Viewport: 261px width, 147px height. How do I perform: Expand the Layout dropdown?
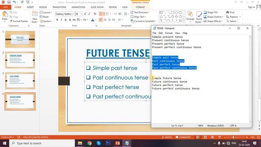tap(46, 13)
